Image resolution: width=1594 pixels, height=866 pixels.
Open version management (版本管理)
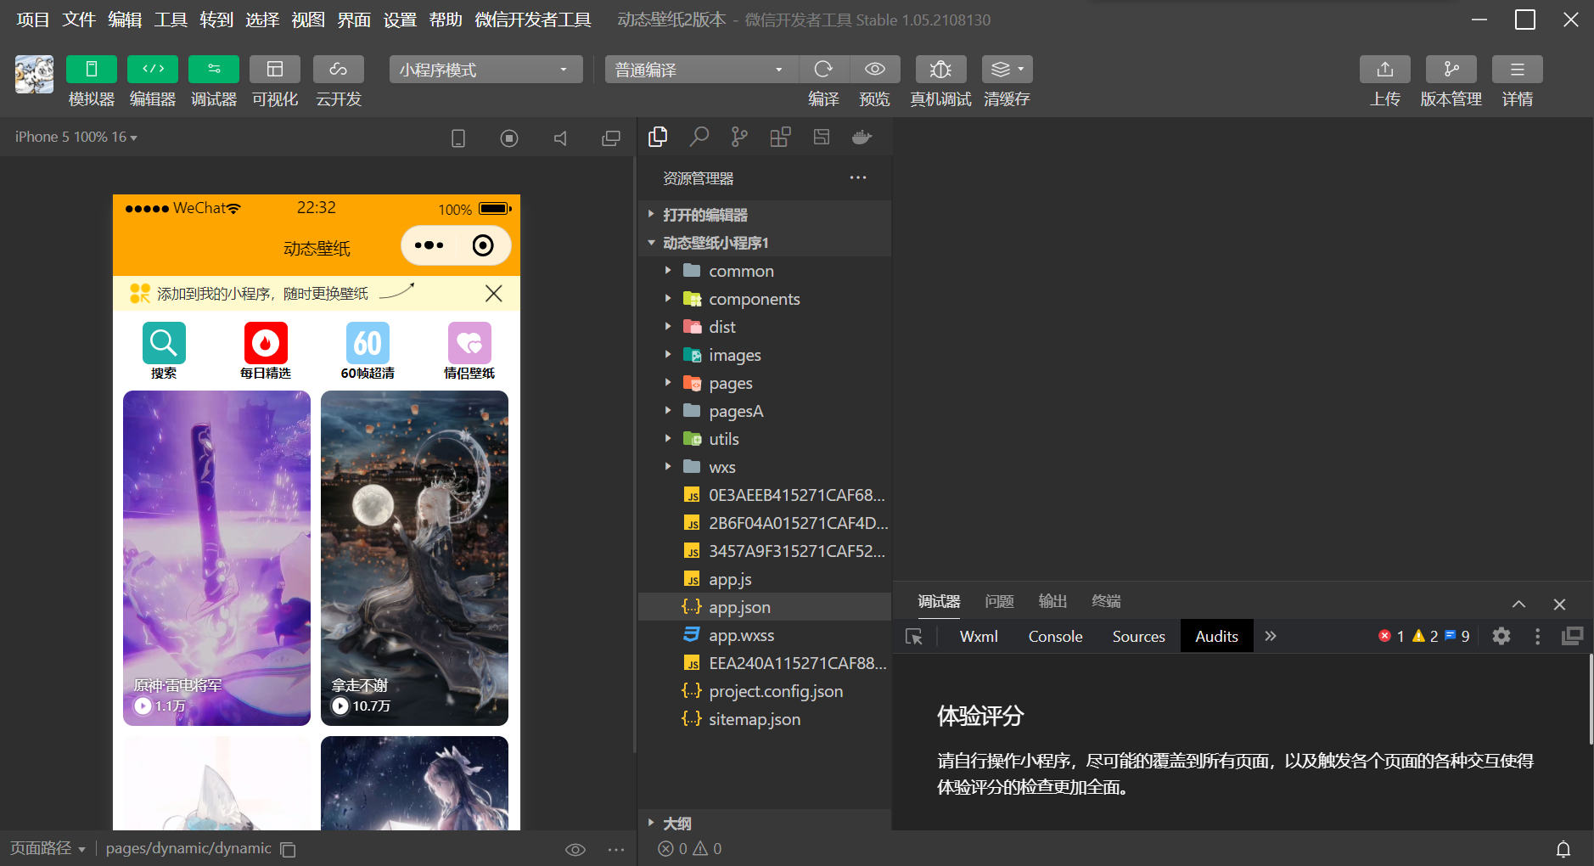click(1451, 70)
